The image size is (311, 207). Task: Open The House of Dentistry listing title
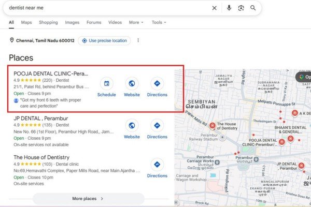pyautogui.click(x=41, y=157)
